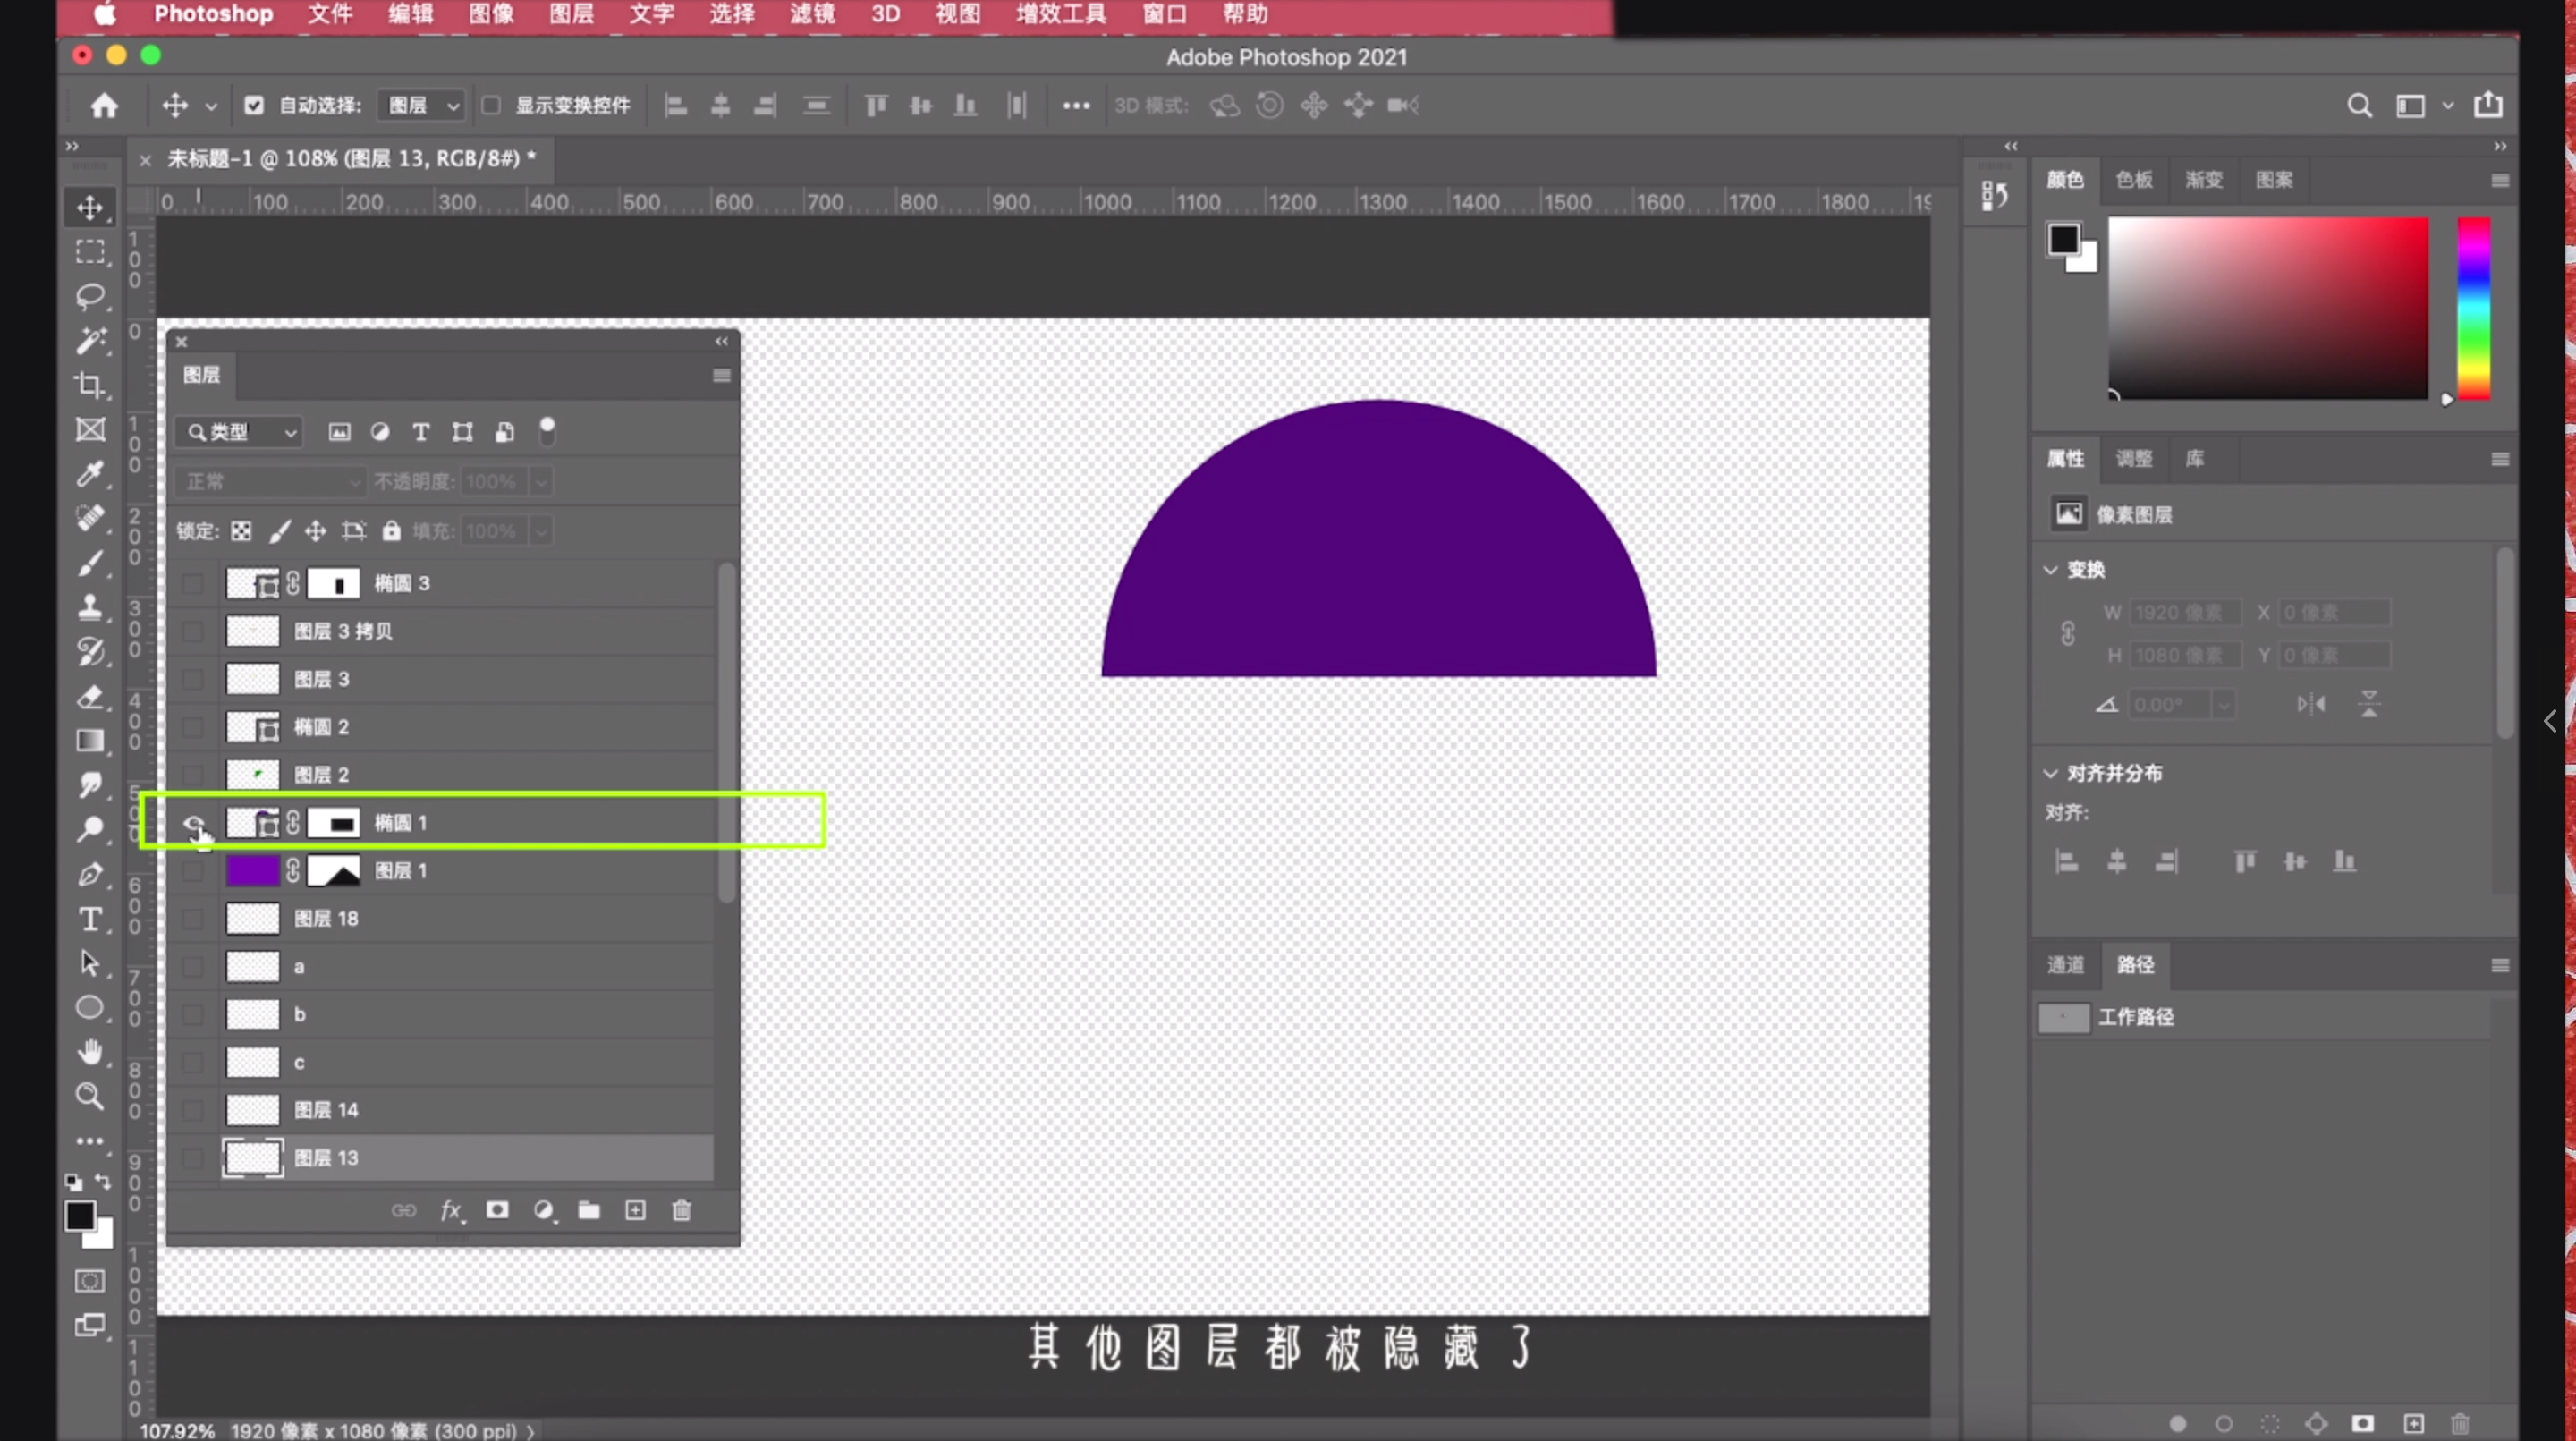Collapse the 对齐并分布 section
This screenshot has height=1441, width=2576.
coord(2051,773)
